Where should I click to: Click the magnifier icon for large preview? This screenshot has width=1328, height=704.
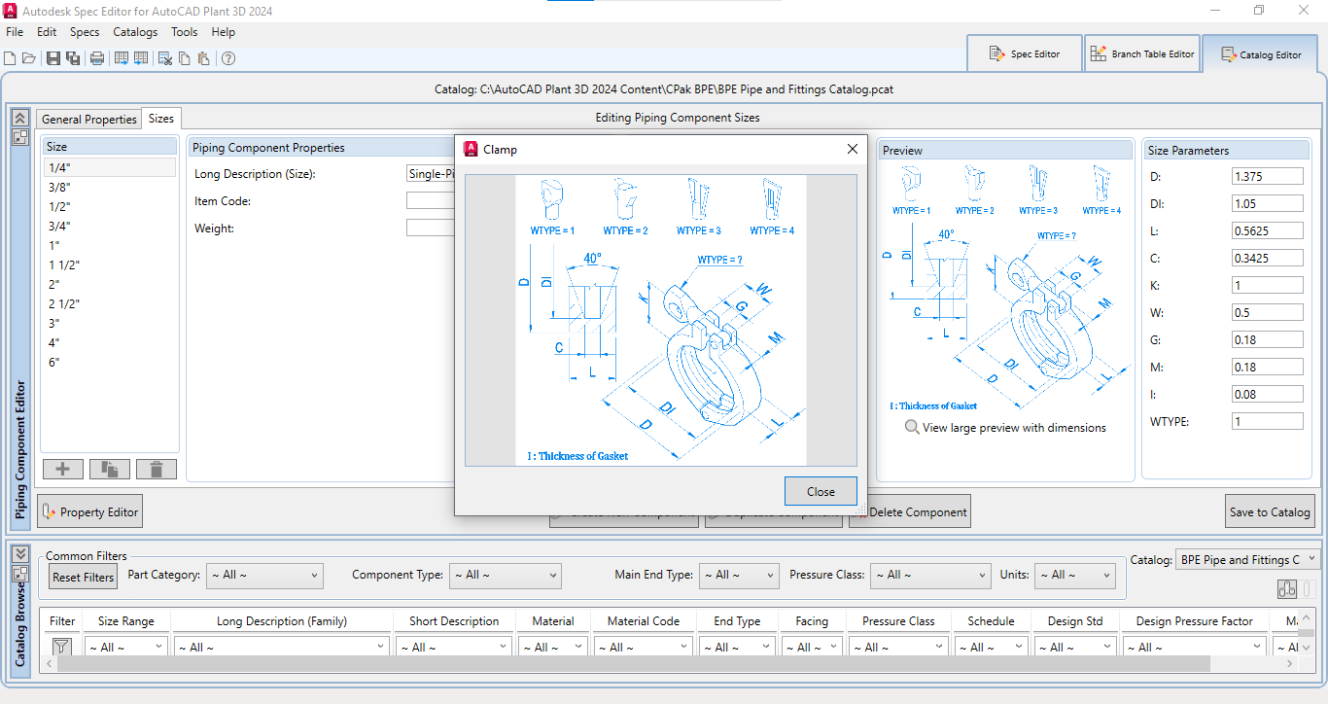click(912, 428)
